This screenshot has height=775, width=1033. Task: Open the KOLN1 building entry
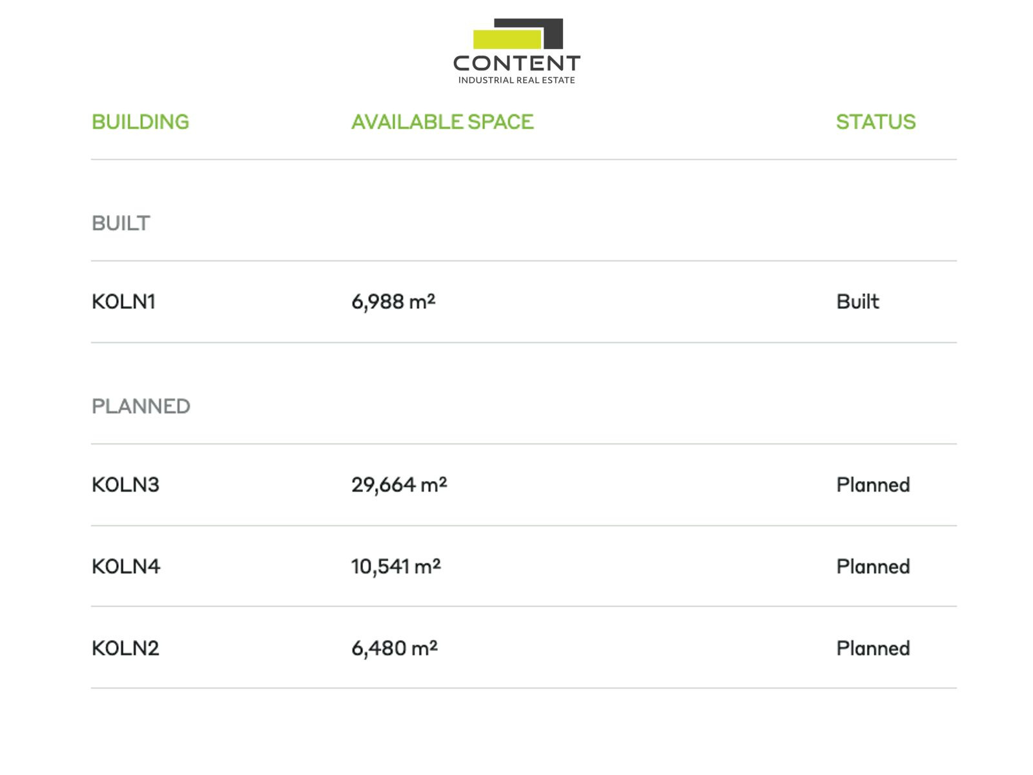pyautogui.click(x=123, y=302)
